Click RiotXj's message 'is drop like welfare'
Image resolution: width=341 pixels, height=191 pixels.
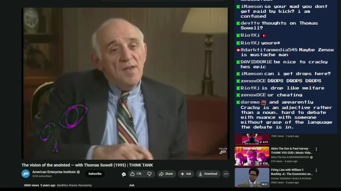[x=280, y=88]
